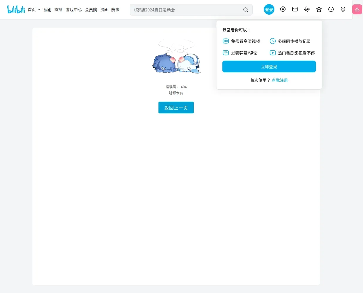Open the 漫画 nav link

(x=104, y=10)
